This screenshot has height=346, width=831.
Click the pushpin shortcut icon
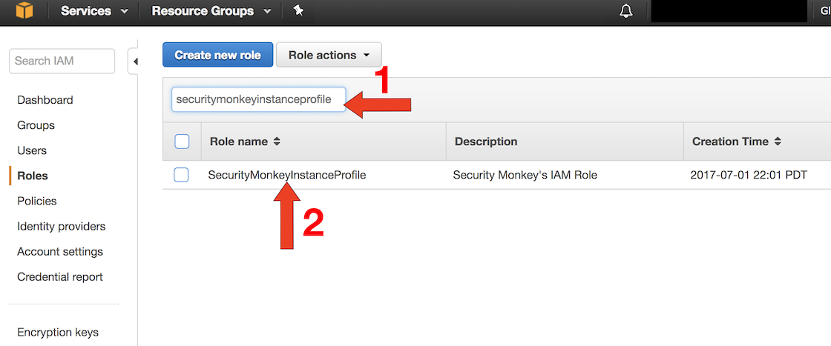click(x=298, y=10)
